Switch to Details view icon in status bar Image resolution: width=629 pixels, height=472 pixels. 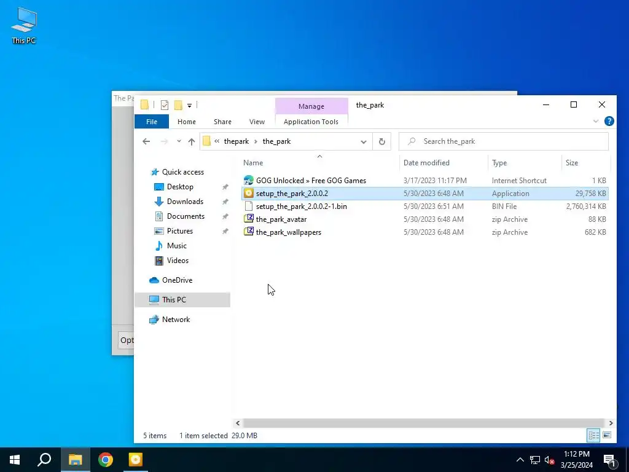[x=594, y=436]
